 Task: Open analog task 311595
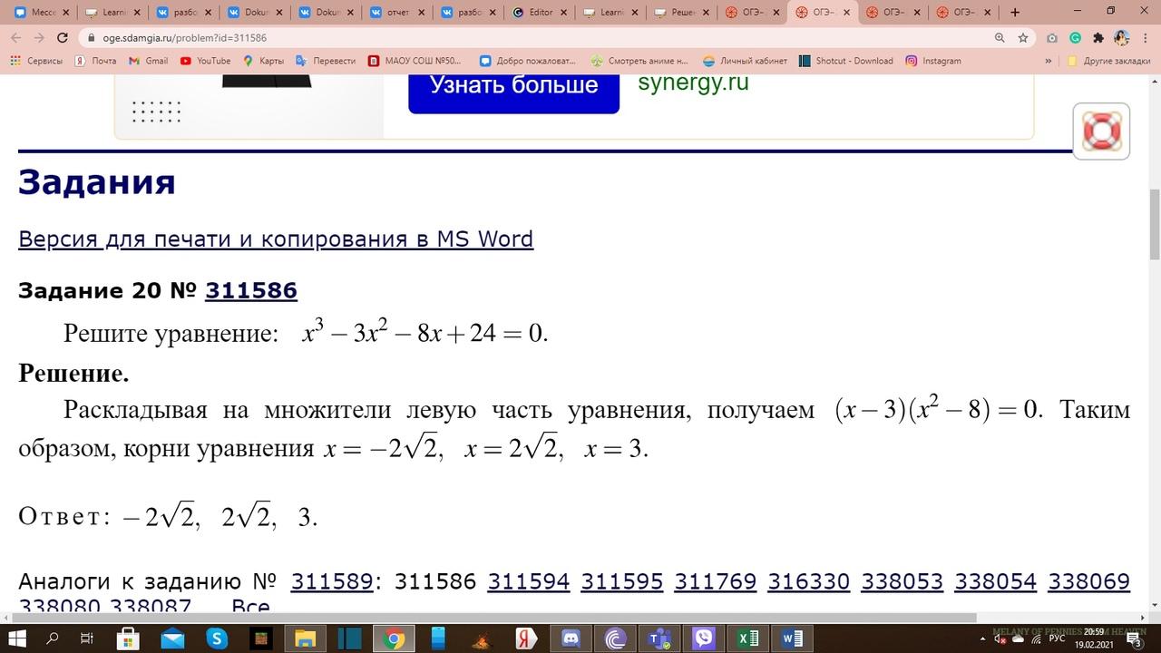[622, 581]
